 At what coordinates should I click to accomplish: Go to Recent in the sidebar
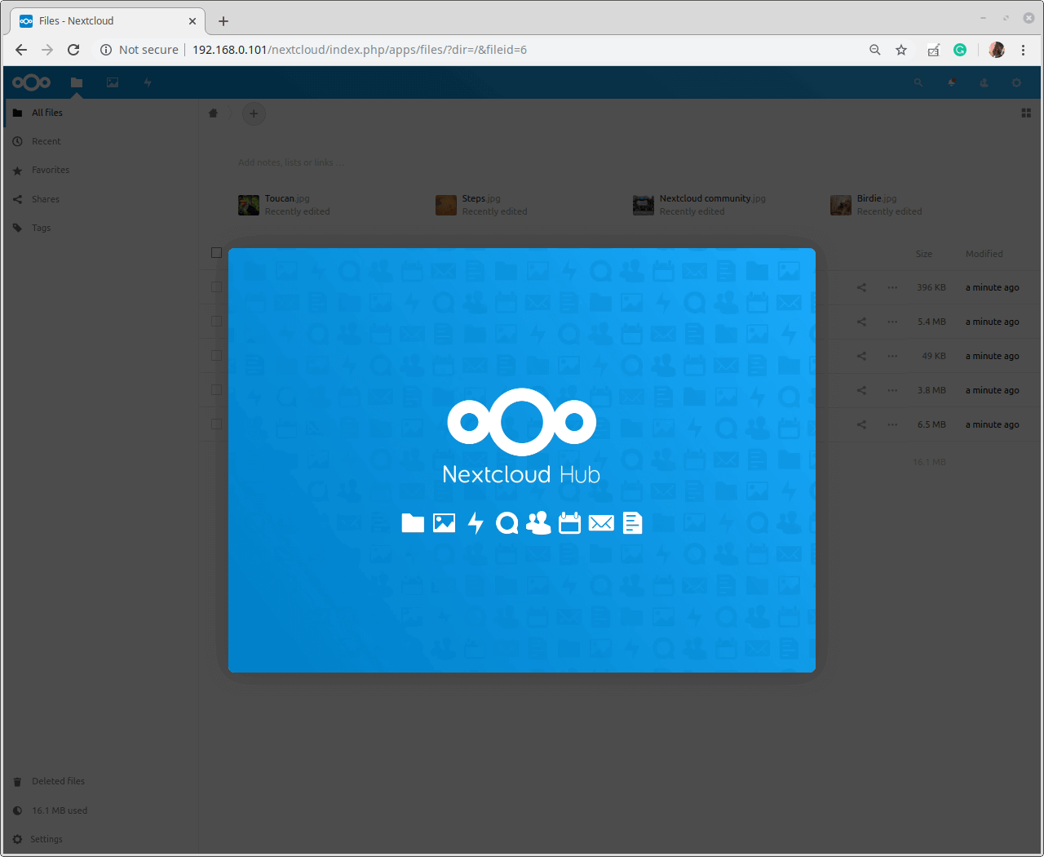46,141
